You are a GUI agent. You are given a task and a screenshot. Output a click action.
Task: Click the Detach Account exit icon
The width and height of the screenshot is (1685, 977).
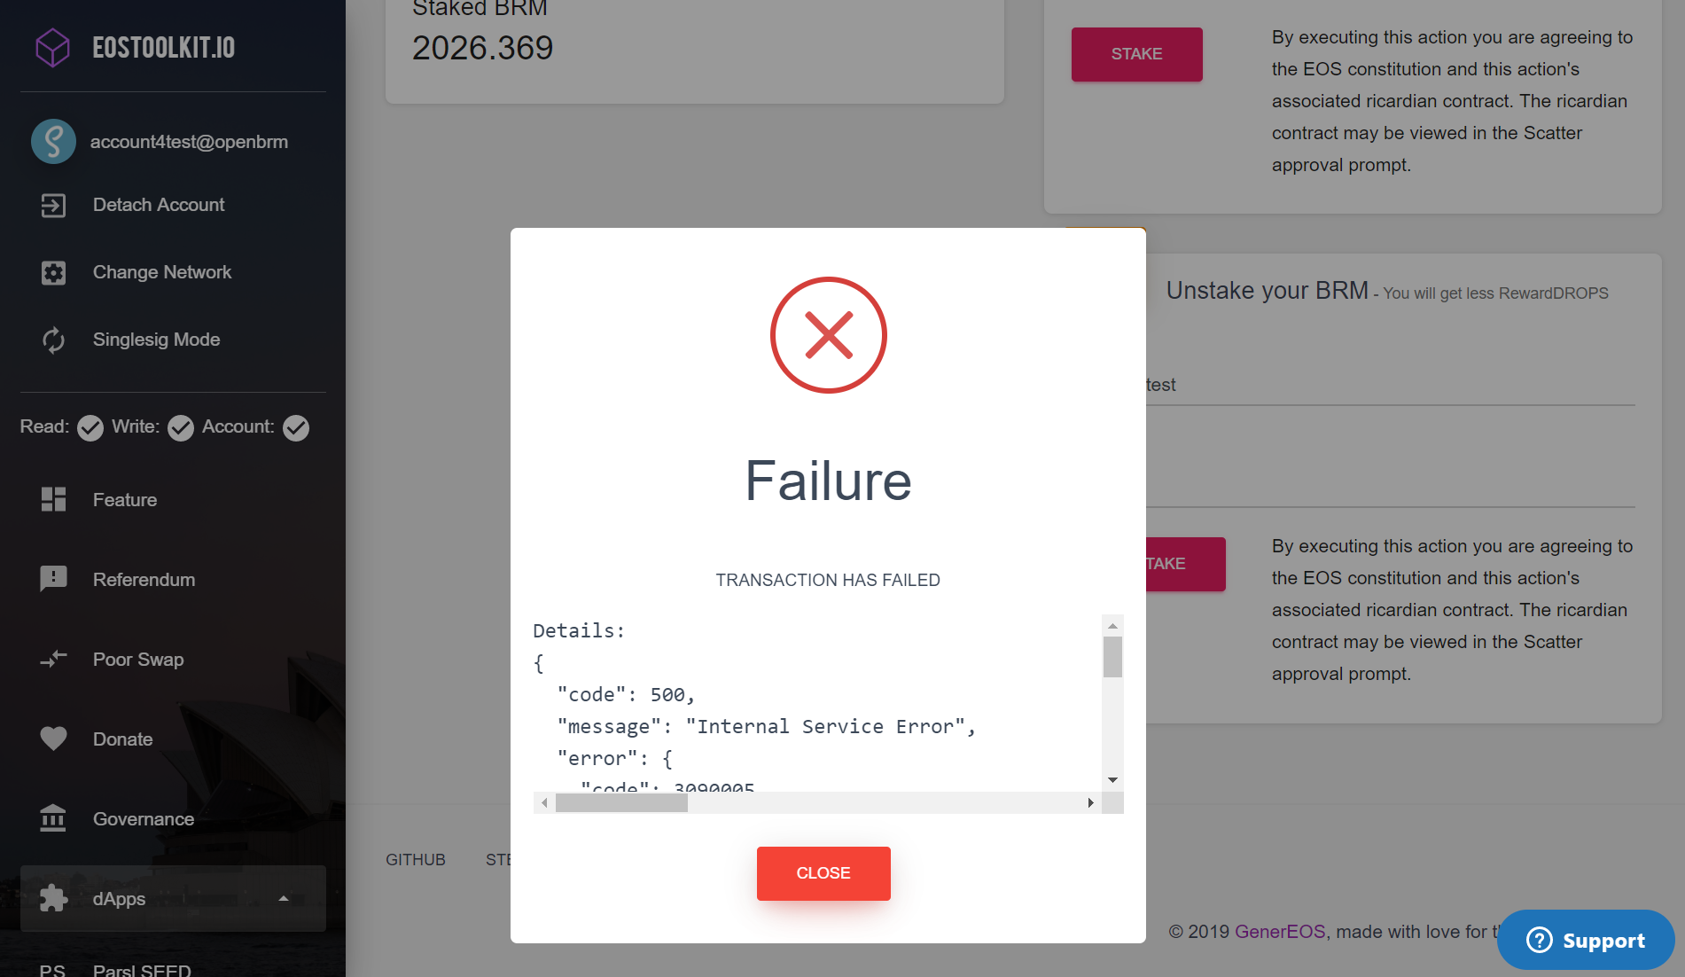53,206
